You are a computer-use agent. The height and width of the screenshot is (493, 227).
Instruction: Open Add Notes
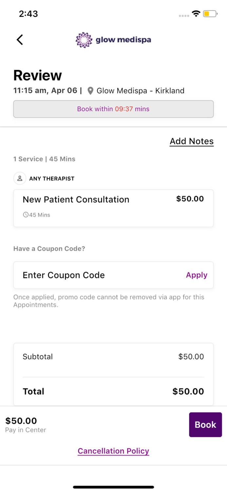pyautogui.click(x=192, y=141)
